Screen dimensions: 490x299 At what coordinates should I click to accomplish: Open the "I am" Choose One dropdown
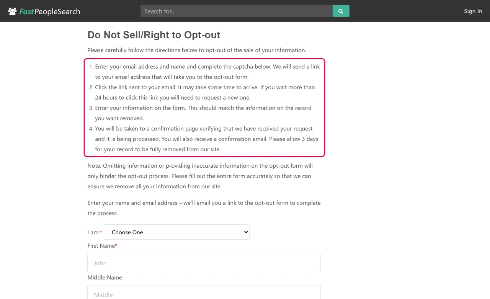point(176,232)
